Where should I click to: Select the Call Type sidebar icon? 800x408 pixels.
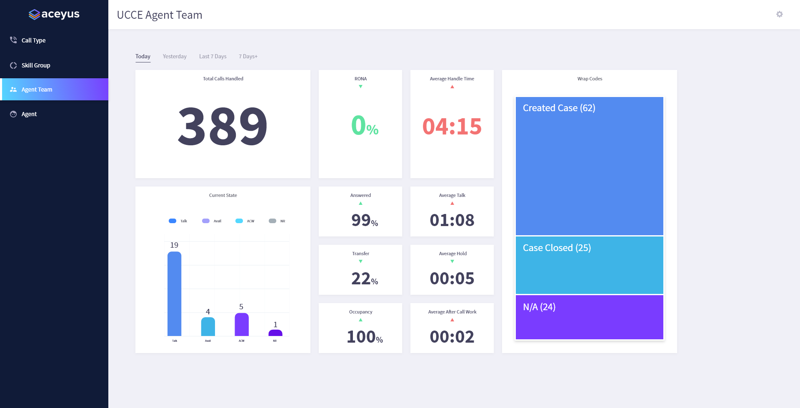(x=13, y=40)
